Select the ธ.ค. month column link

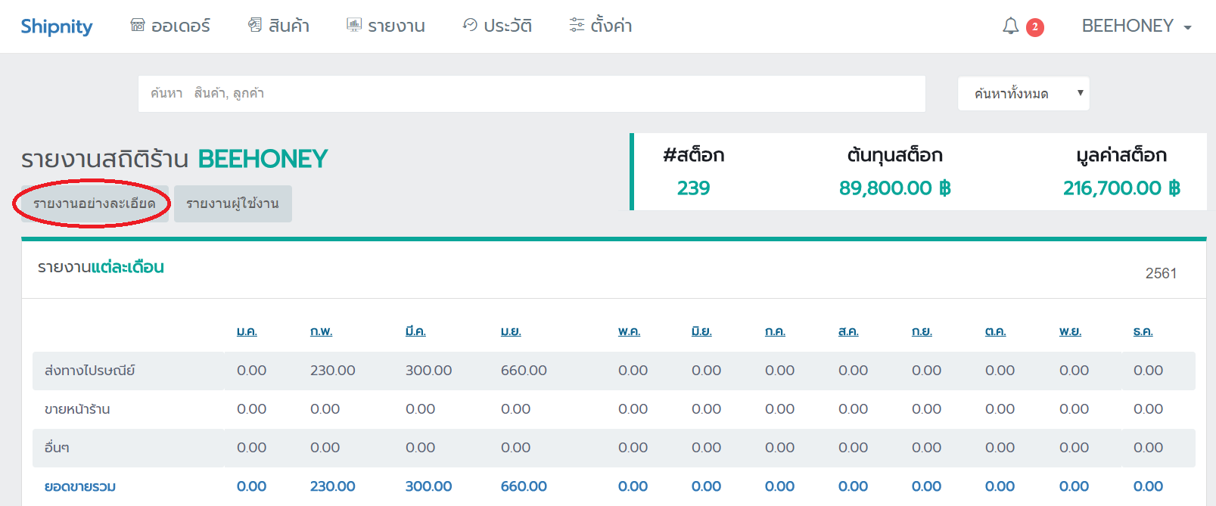(1143, 331)
